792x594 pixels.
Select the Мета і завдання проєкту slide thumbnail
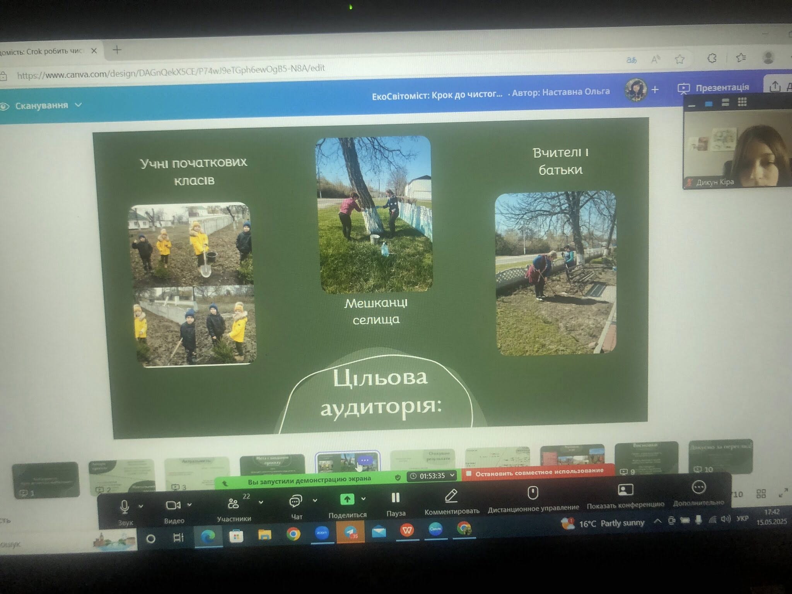click(272, 466)
